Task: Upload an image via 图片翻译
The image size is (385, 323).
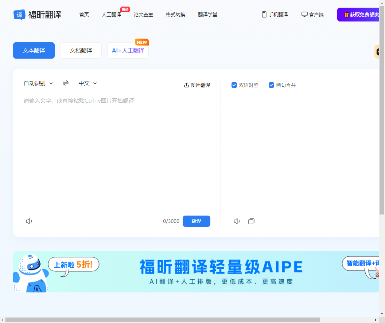Action: pos(197,85)
